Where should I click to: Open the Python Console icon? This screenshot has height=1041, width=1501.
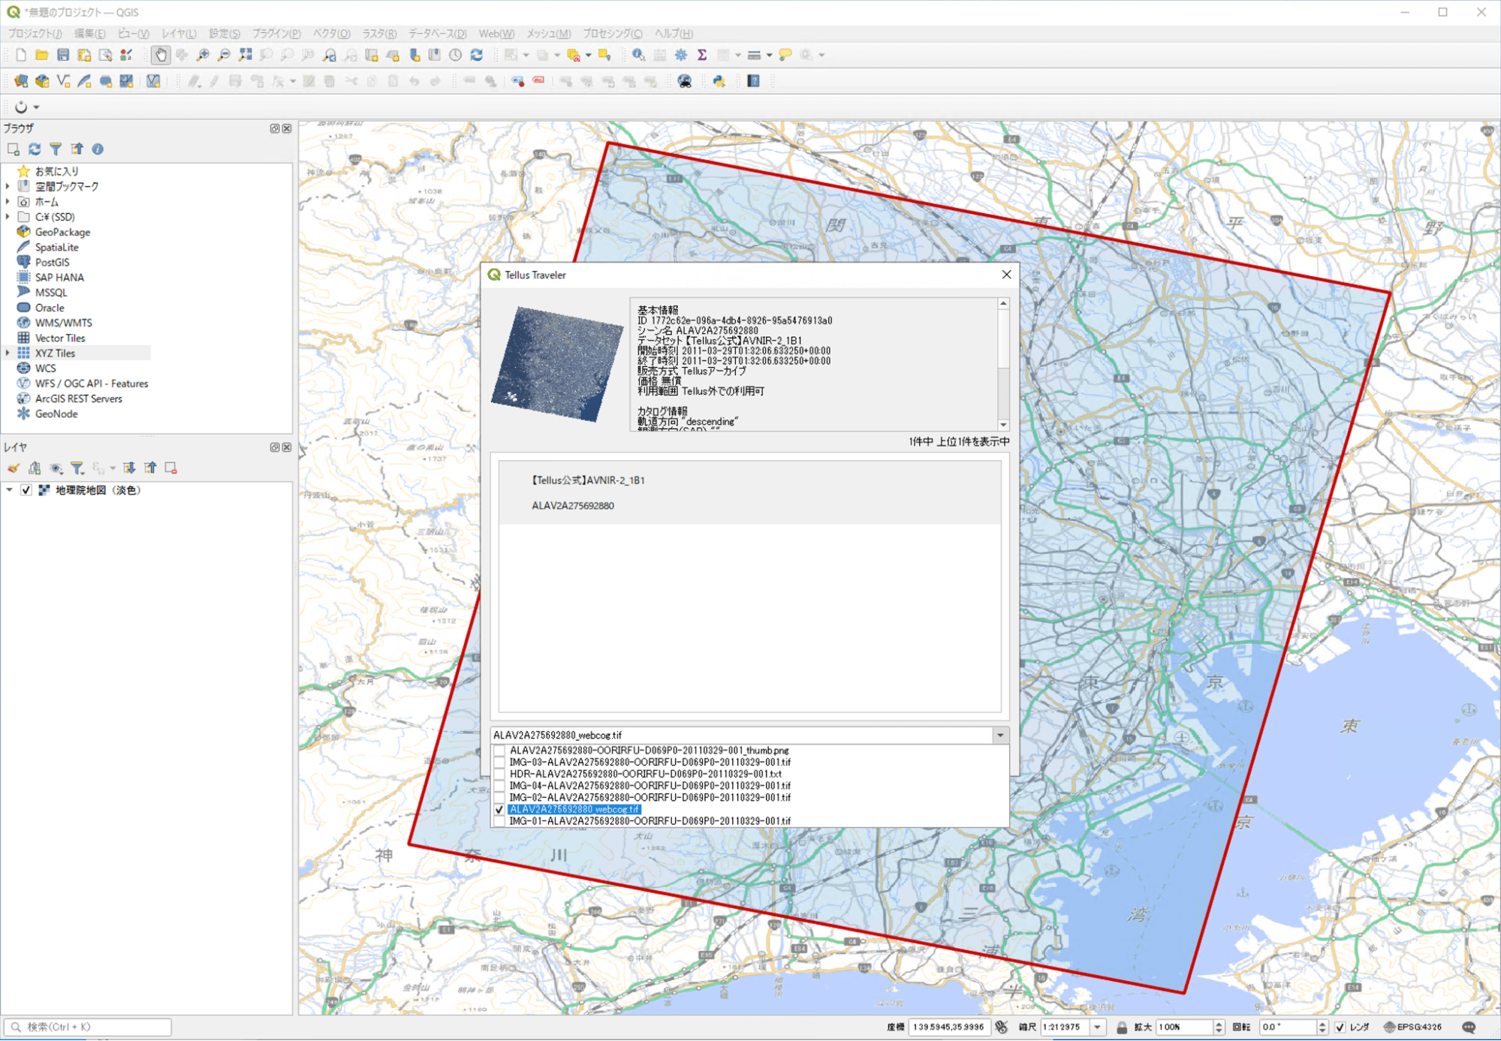click(x=719, y=81)
